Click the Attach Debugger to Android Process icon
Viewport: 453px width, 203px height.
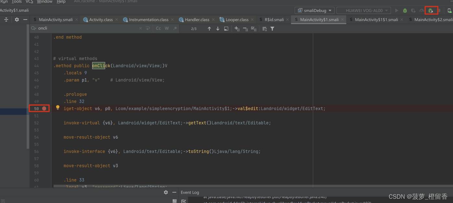[431, 11]
